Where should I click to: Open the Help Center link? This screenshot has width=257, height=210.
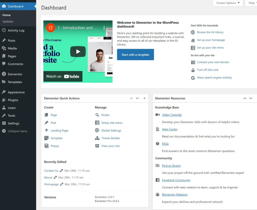point(170,129)
